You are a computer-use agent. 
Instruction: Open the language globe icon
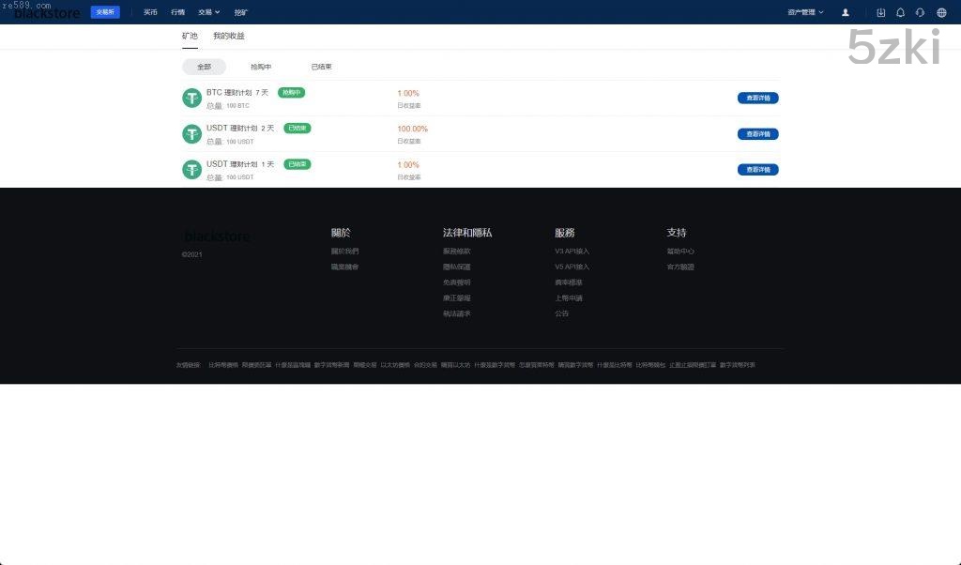(941, 12)
